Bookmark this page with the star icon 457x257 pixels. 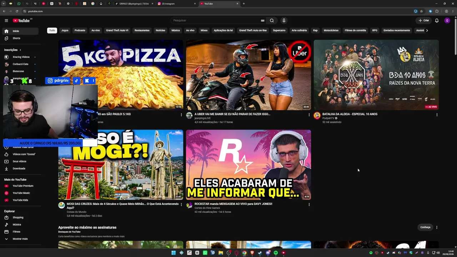click(421, 11)
